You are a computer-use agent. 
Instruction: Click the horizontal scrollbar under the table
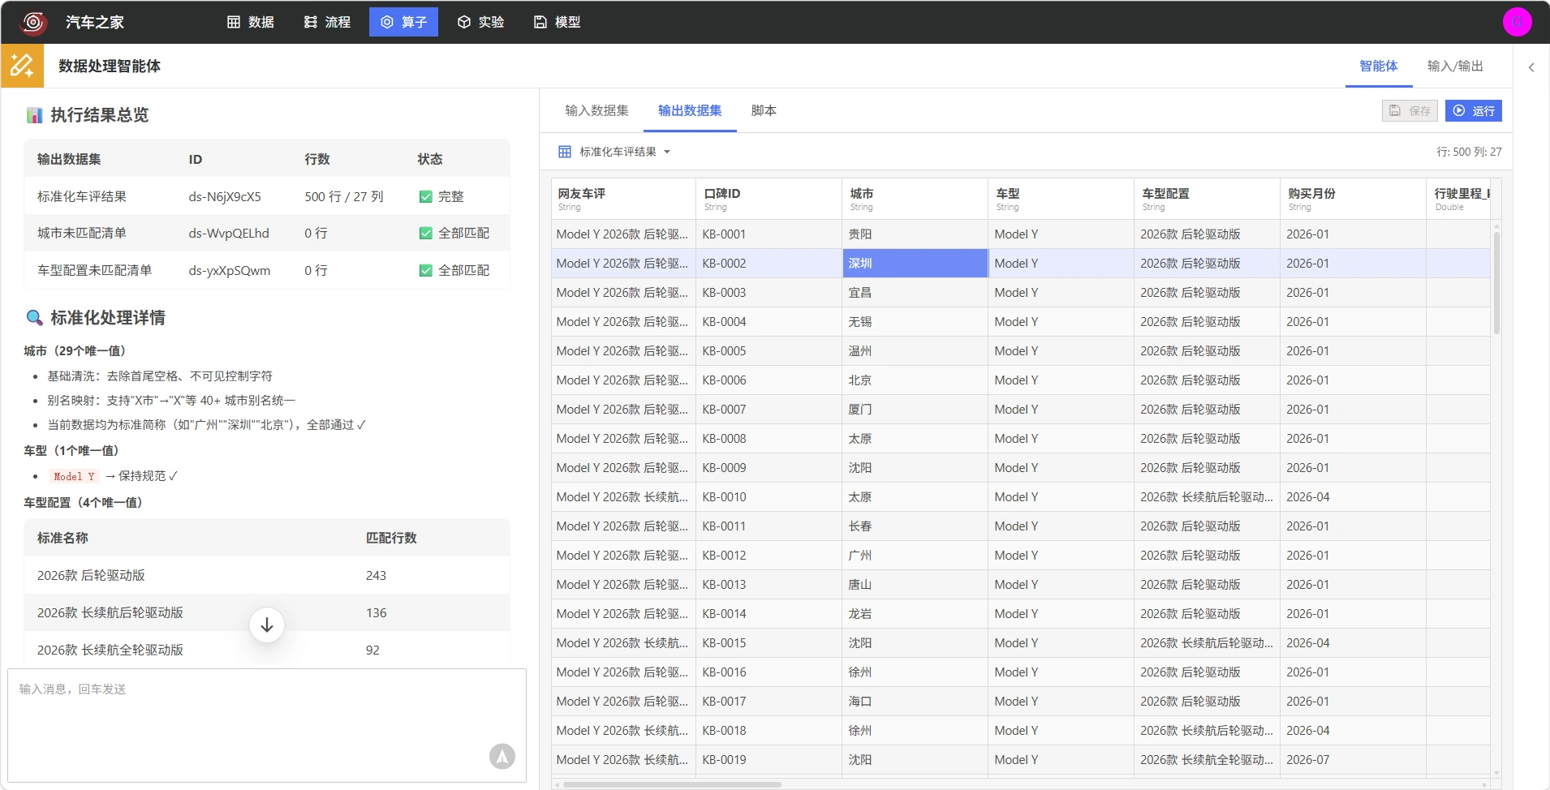672,784
